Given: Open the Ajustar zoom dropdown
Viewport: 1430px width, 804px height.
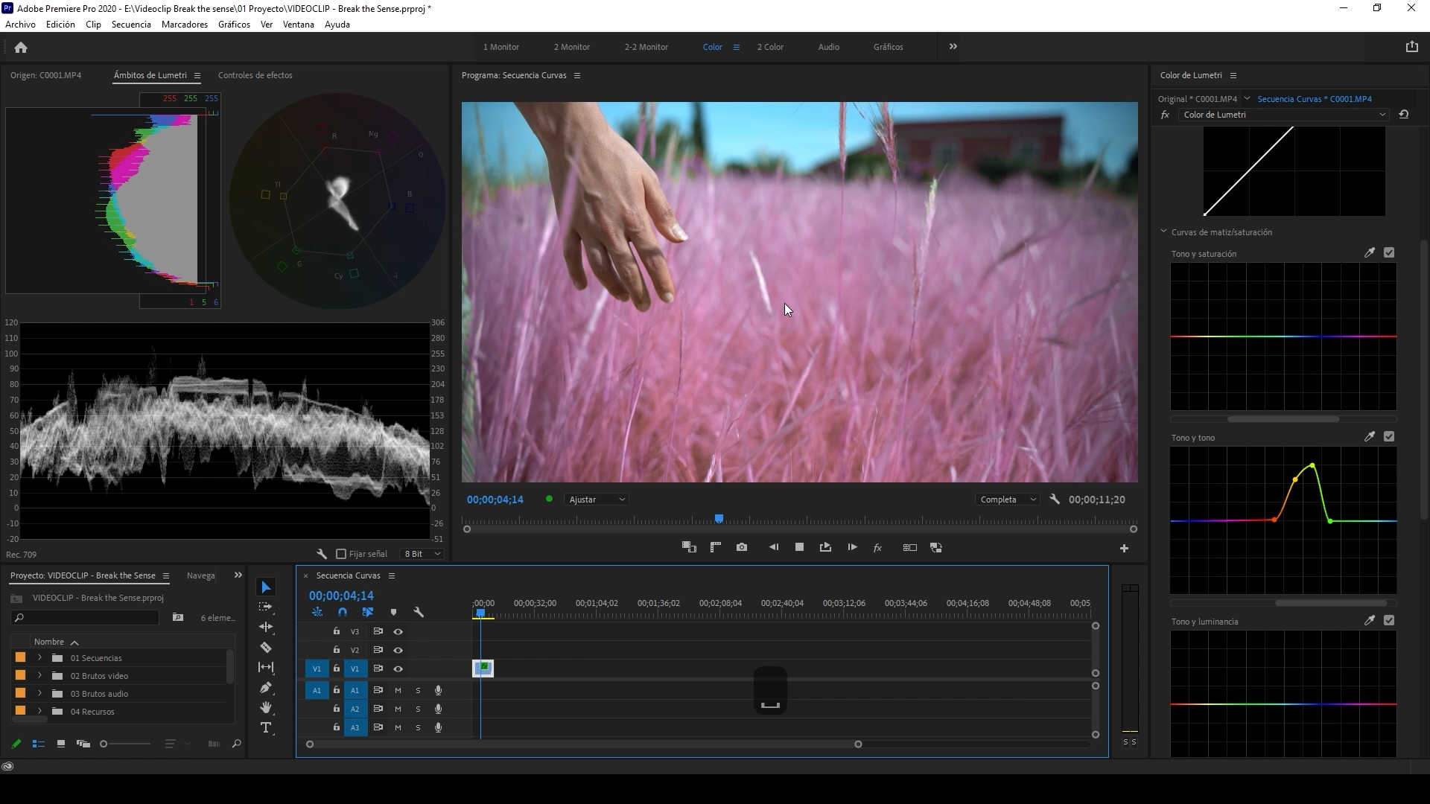Looking at the screenshot, I should [x=597, y=500].
